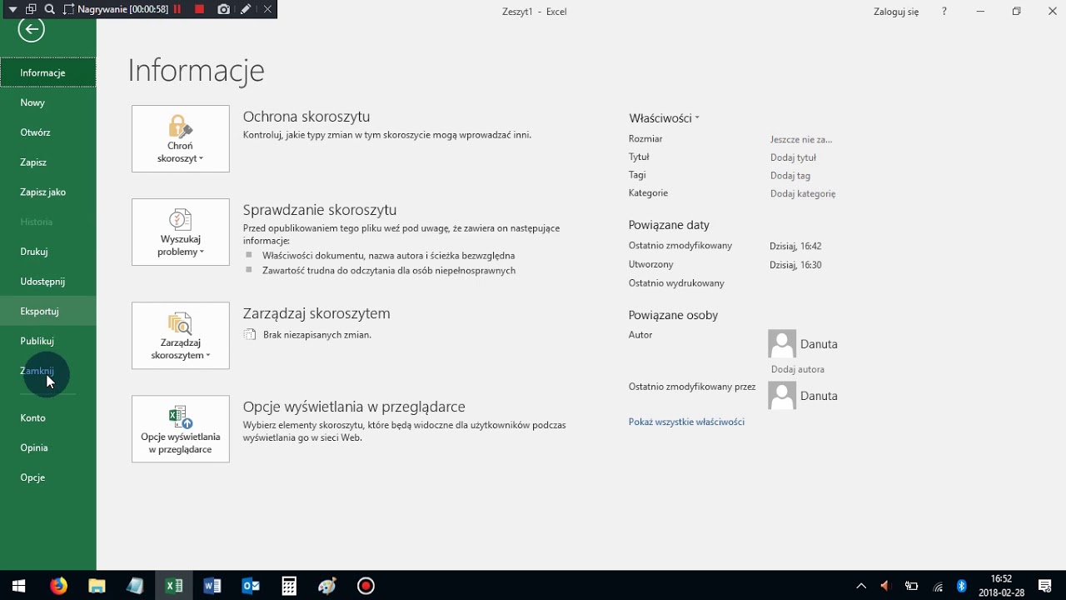Viewport: 1066px width, 600px height.
Task: Stop the screen recording
Action: pyautogui.click(x=199, y=9)
